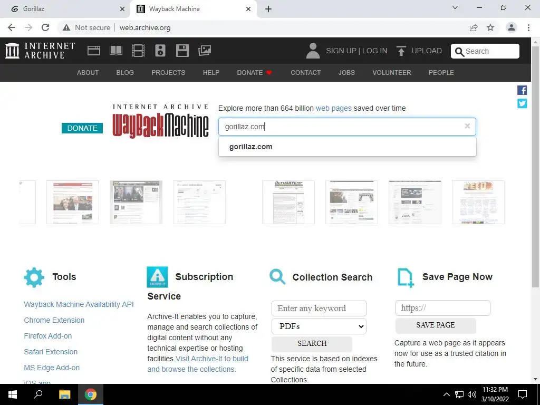This screenshot has width=540, height=405.
Task: Open the DONATE menu item with heart
Action: coord(255,73)
